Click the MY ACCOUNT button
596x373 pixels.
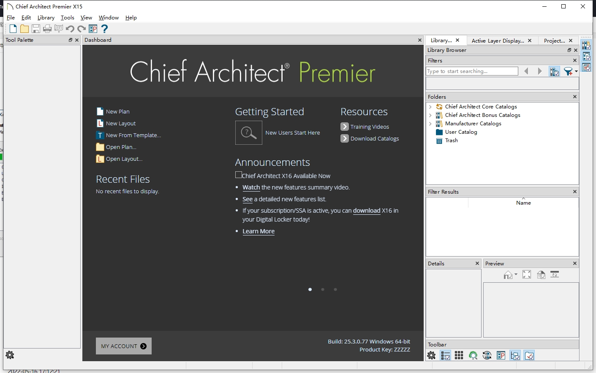pyautogui.click(x=124, y=346)
